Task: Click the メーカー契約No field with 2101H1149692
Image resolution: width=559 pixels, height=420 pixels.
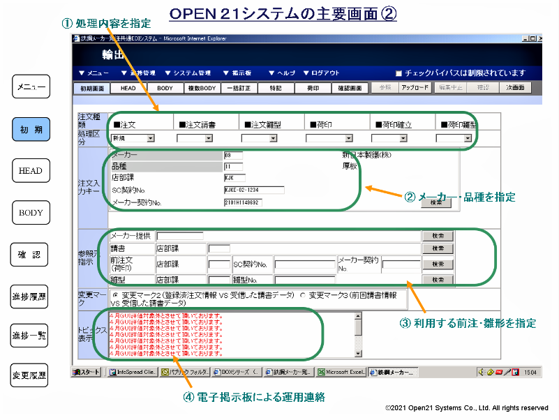Action: click(x=243, y=202)
